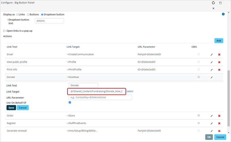This screenshot has width=231, height=142.
Task: Click the URL Parameter column header
Action: [x=146, y=47]
